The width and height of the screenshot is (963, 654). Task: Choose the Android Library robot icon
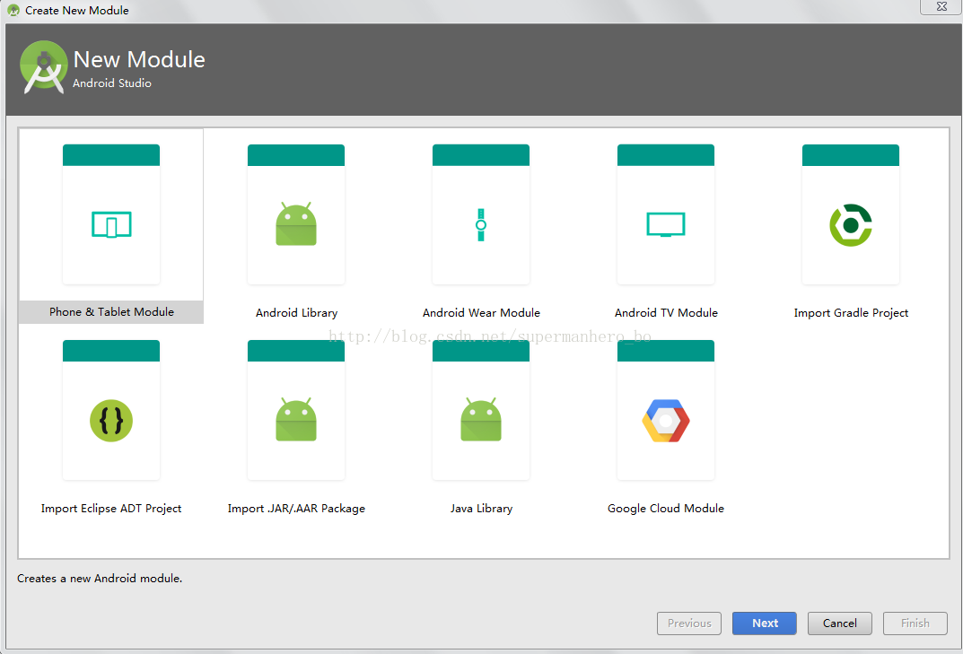coord(296,223)
